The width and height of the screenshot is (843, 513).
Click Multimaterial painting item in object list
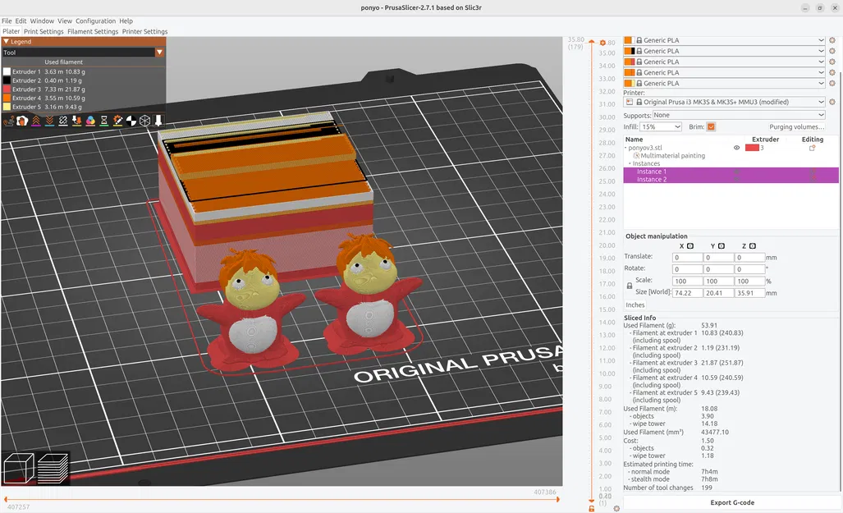tap(672, 156)
